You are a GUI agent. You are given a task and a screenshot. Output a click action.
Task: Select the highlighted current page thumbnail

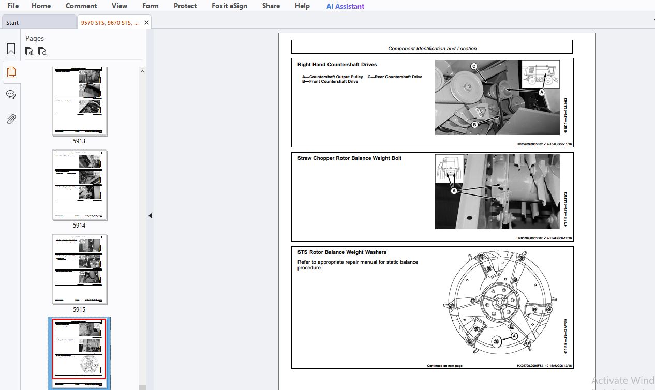(79, 353)
